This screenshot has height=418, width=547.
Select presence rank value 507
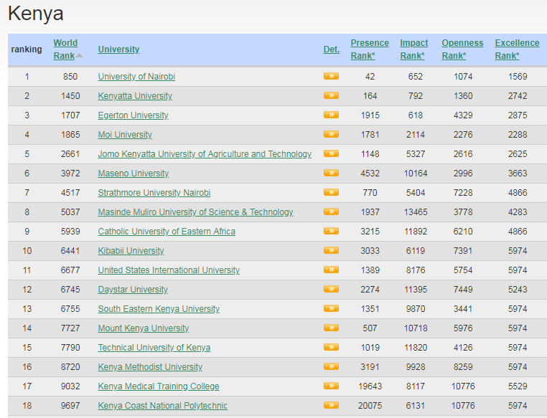tap(370, 328)
